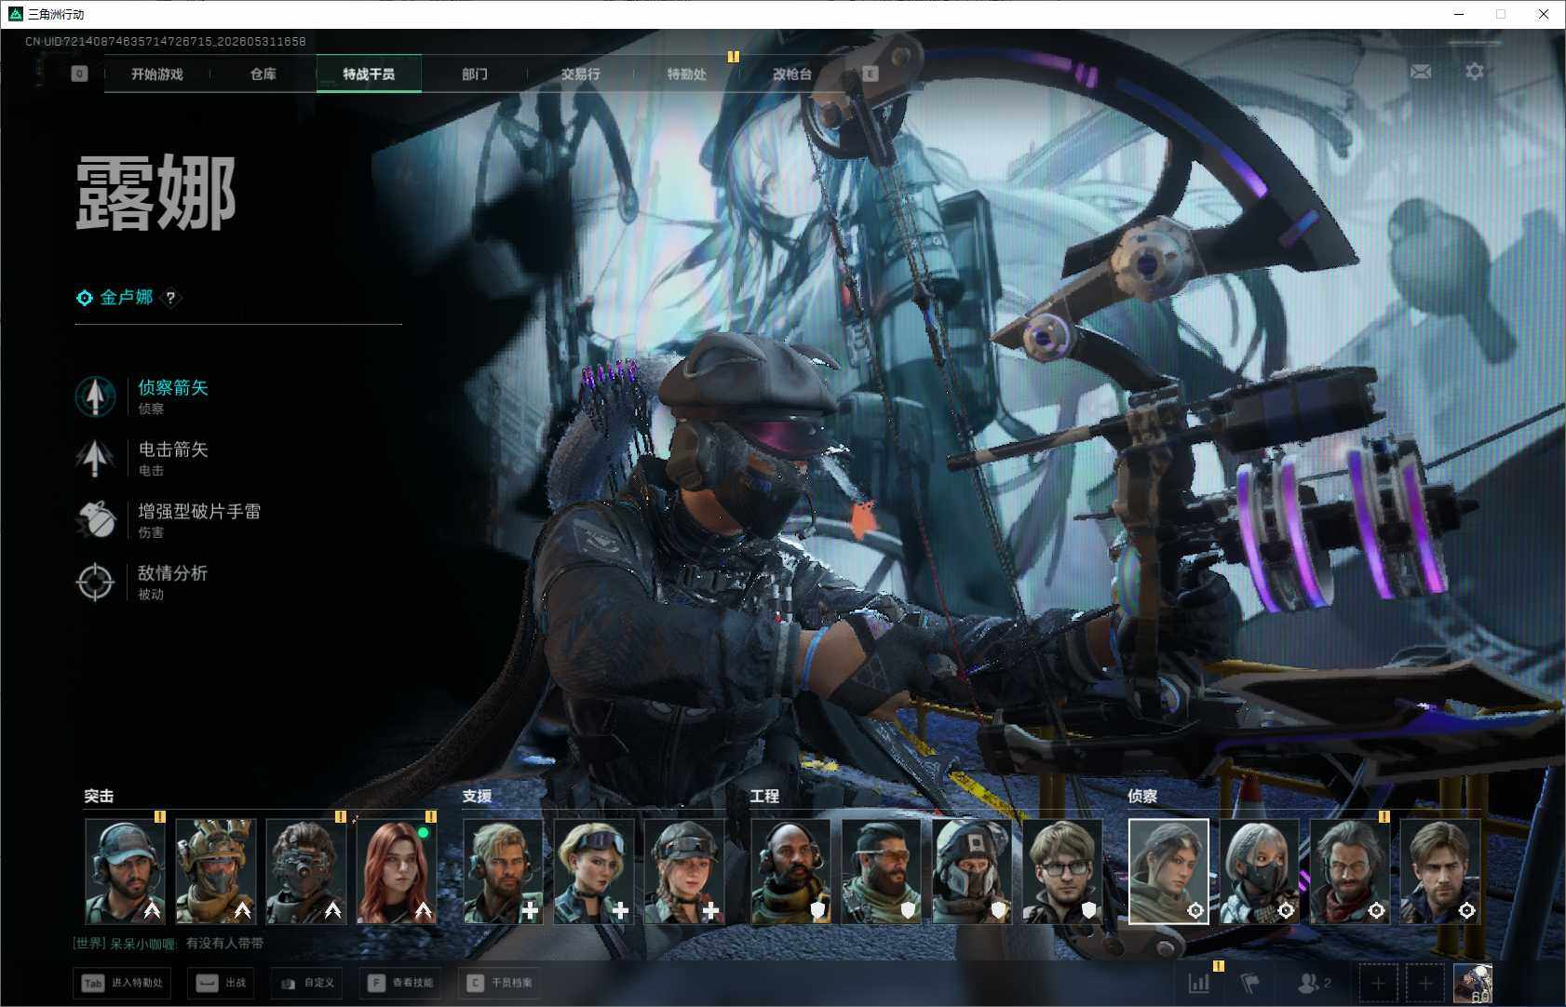The image size is (1566, 1007).
Task: Click the world chat message 有没有人带带
Action: pyautogui.click(x=224, y=944)
